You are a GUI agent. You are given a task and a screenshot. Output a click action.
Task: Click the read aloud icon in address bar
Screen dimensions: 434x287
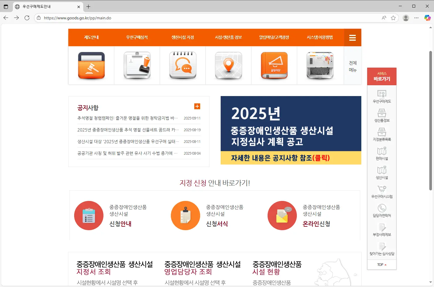[x=384, y=18]
